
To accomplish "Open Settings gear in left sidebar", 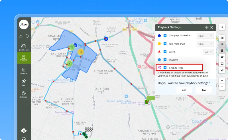I will pos(24,94).
